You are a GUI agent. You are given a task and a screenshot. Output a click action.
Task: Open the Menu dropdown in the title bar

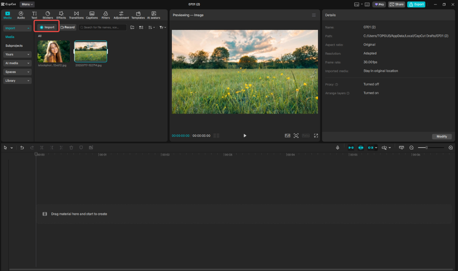click(27, 4)
